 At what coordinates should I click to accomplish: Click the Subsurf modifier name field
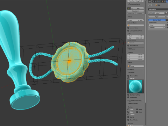click(159, 13)
